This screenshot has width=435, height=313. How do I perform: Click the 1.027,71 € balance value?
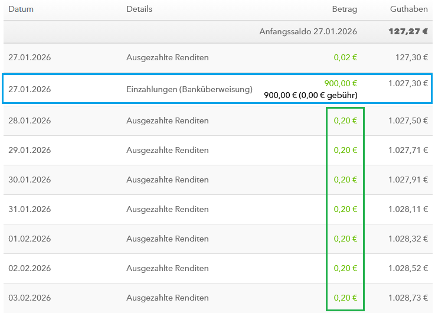(x=408, y=151)
